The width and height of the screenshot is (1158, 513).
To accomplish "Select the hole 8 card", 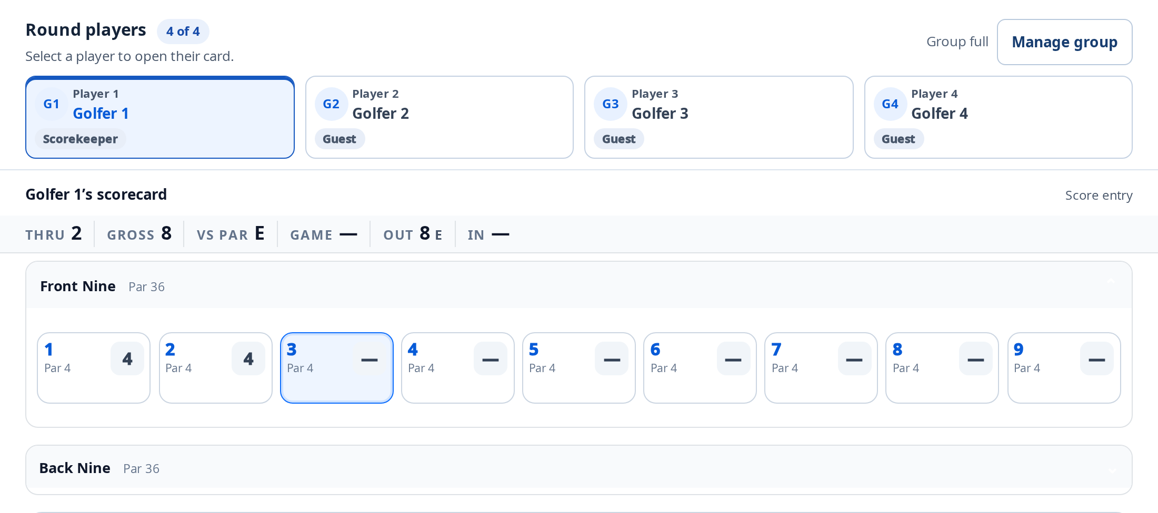I will point(942,368).
